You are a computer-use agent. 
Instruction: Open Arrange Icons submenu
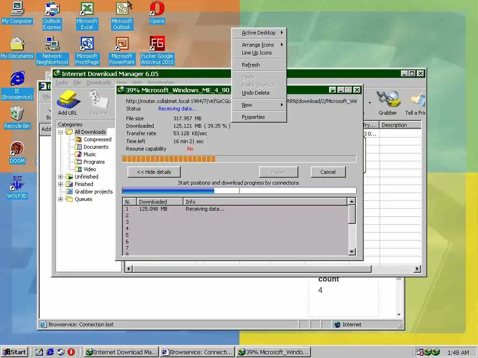point(259,45)
